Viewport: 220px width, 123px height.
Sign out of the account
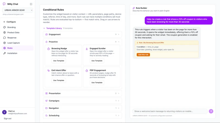tap(8, 118)
